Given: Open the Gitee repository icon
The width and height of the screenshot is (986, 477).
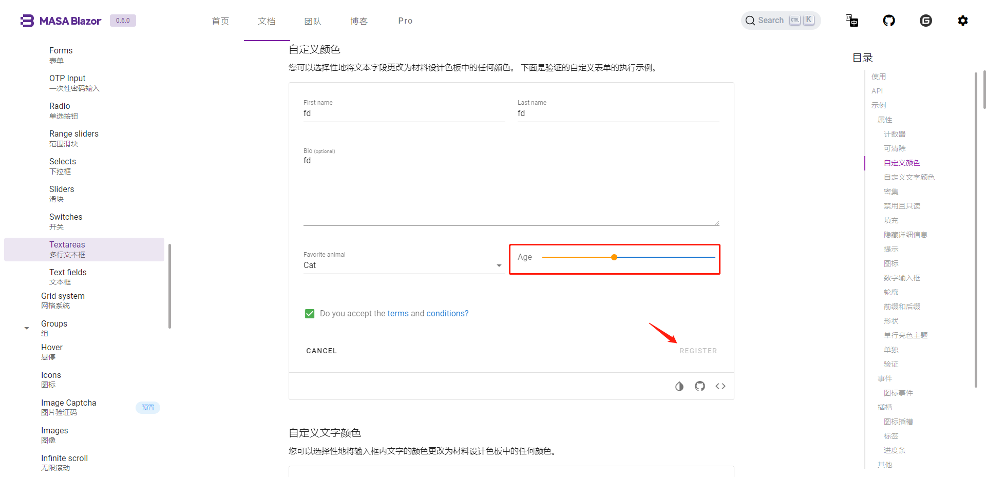Looking at the screenshot, I should click(x=926, y=21).
